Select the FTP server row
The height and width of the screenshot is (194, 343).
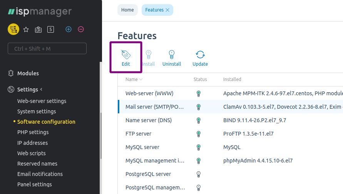pyautogui.click(x=230, y=134)
